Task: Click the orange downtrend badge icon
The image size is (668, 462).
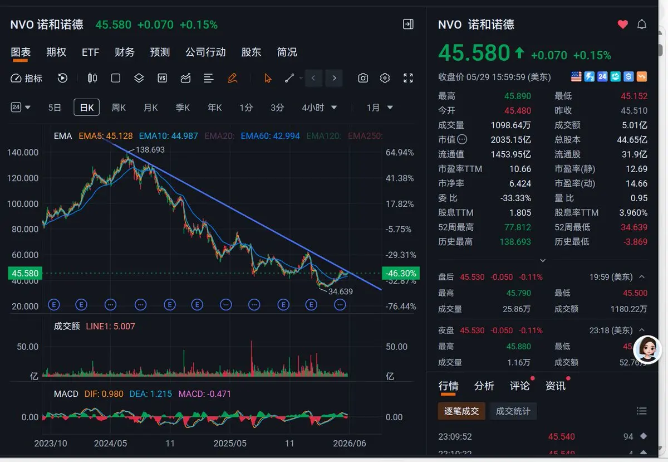Action: (x=642, y=76)
